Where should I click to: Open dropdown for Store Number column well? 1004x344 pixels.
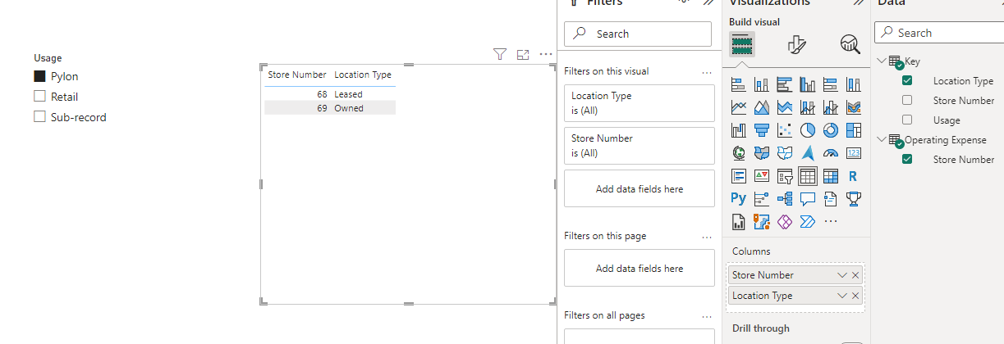pos(842,275)
